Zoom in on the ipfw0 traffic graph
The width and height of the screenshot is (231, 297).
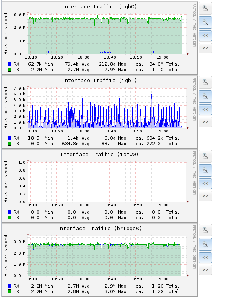click(205, 156)
